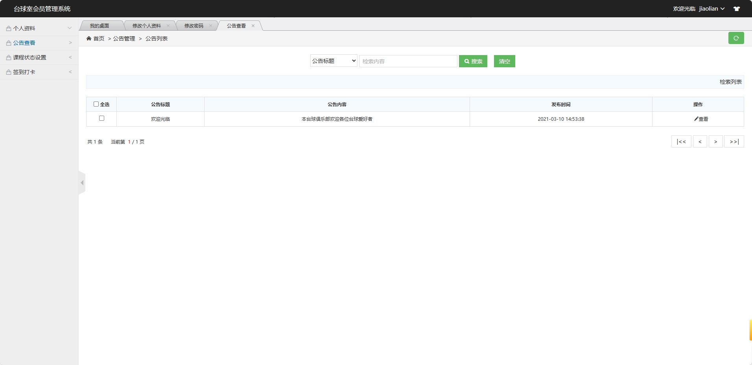
Task: Click the 清空 clear button
Action: click(504, 61)
